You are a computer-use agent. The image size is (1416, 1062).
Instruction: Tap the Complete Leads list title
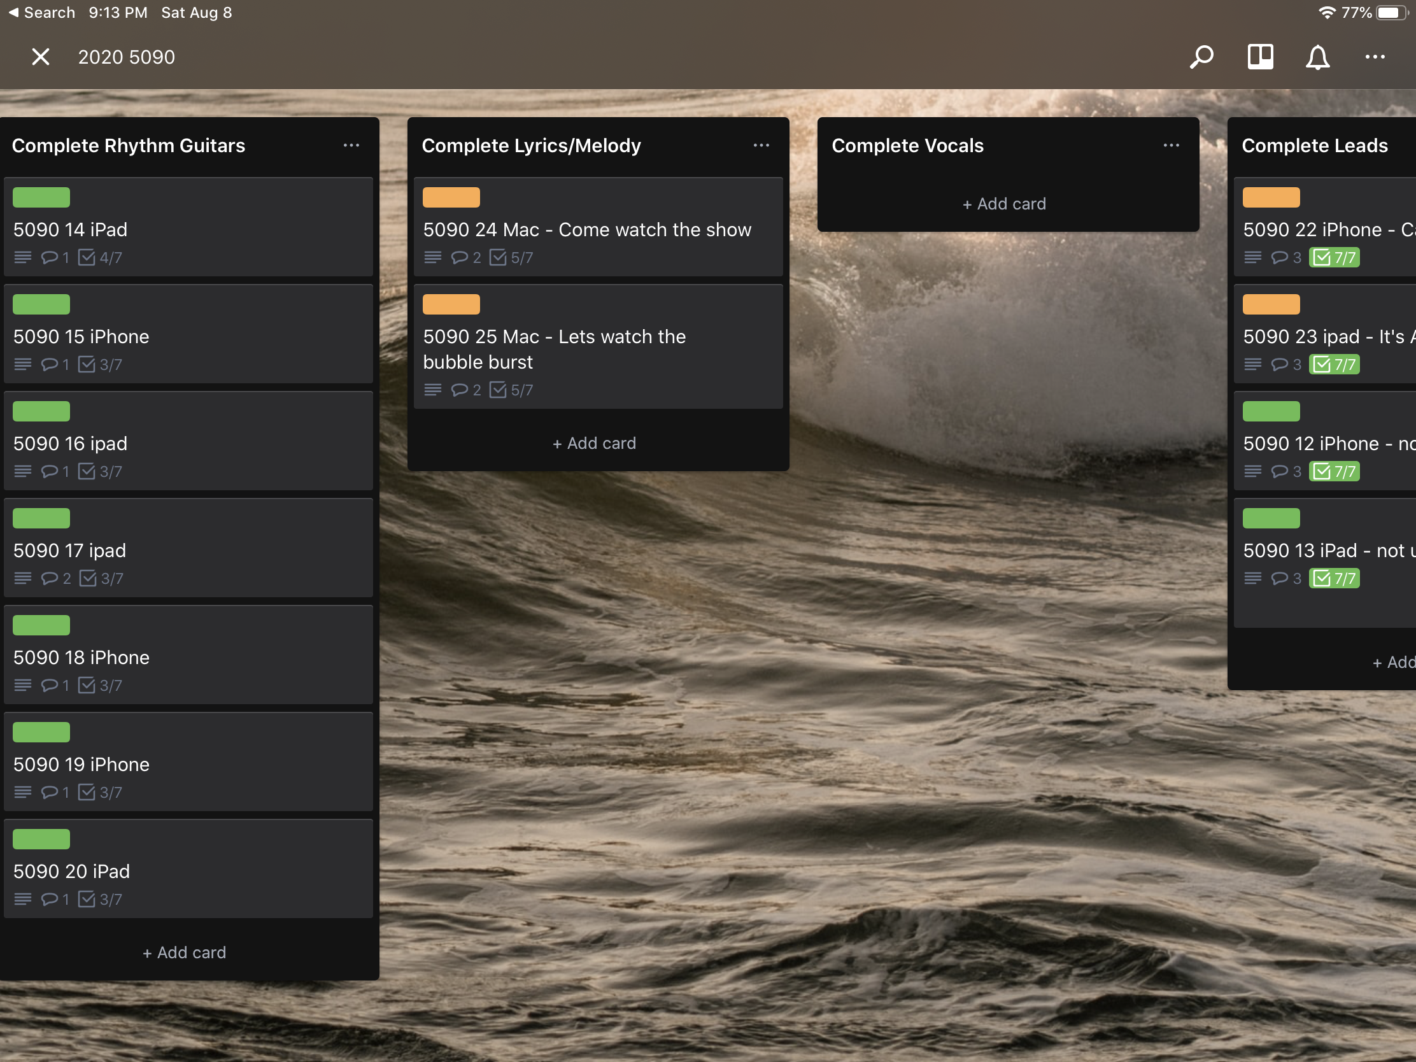(1314, 145)
